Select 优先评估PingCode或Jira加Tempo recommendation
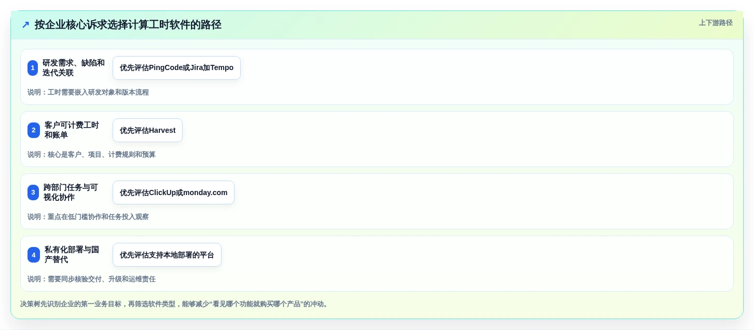 tap(176, 68)
